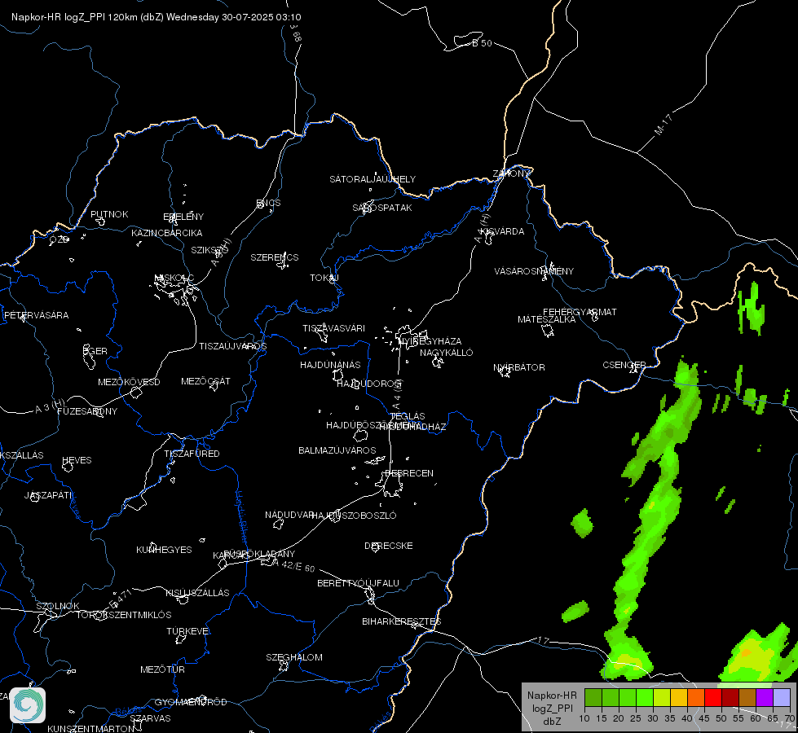Screen dimensions: 798x733
Task: Click the TURKEVE label
Action: (187, 630)
